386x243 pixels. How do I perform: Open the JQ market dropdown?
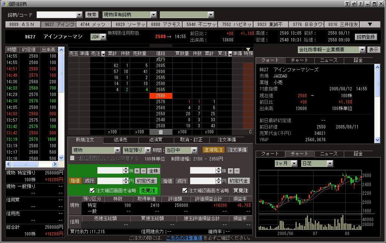[x=103, y=37]
